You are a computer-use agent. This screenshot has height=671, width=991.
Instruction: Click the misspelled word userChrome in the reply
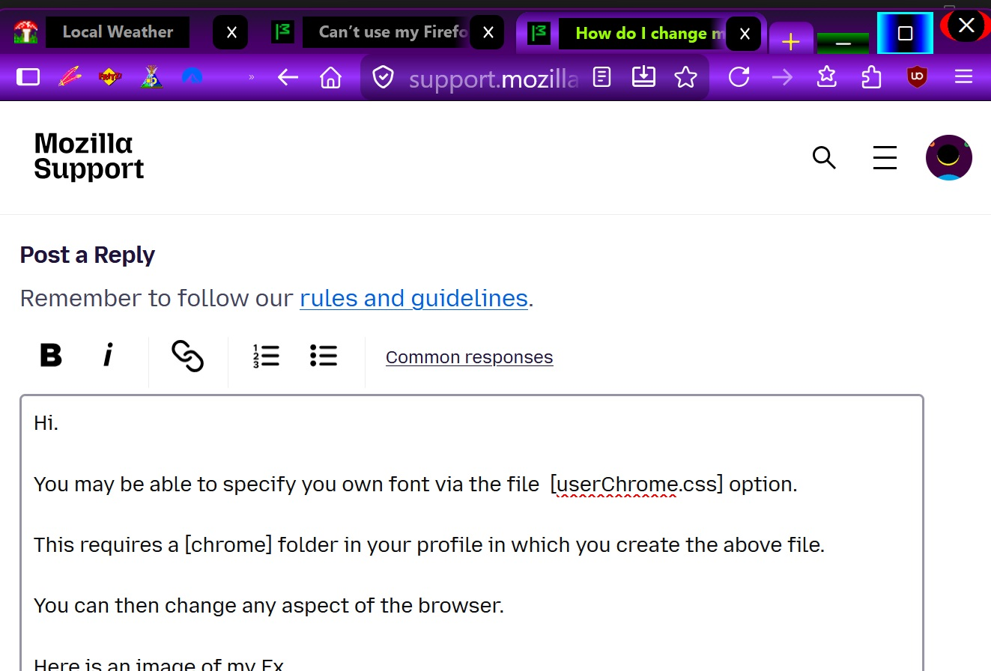(617, 485)
